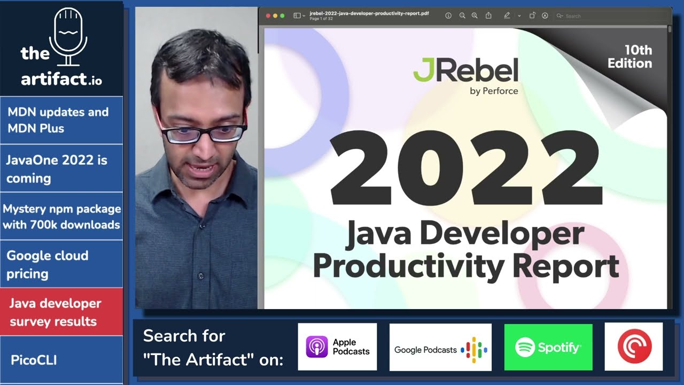Click the Spotify badge
Viewport: 684px width, 385px height.
tap(548, 348)
